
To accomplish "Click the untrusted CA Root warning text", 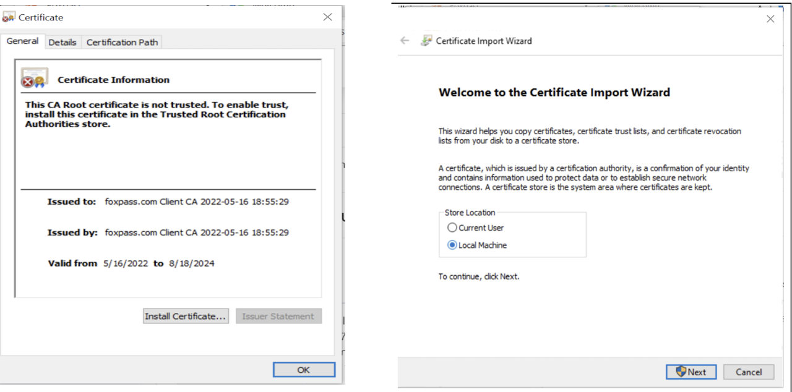I will pyautogui.click(x=157, y=114).
